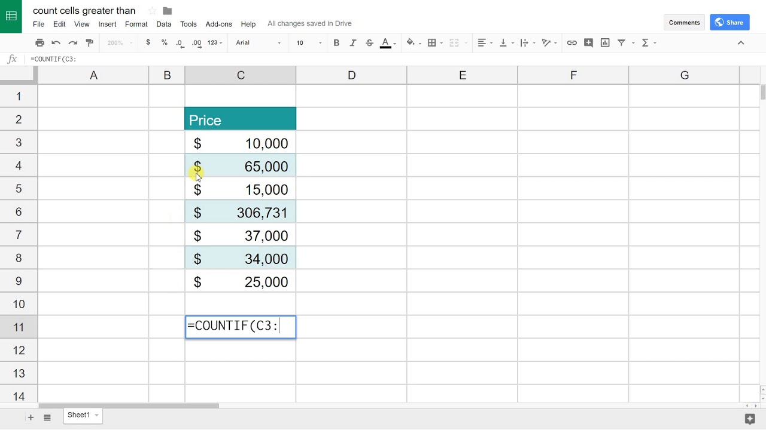Format as percent
The image size is (766, 430).
[164, 42]
